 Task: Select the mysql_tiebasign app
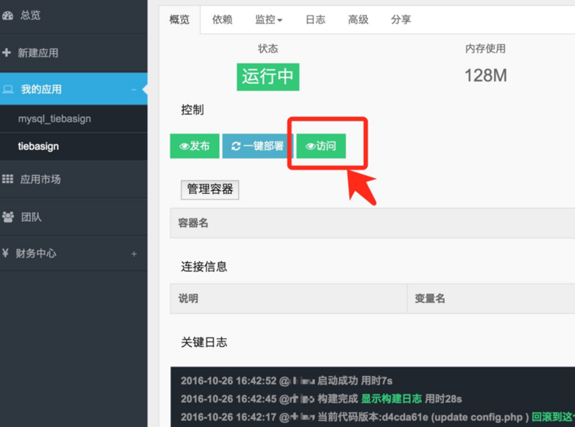(x=55, y=119)
